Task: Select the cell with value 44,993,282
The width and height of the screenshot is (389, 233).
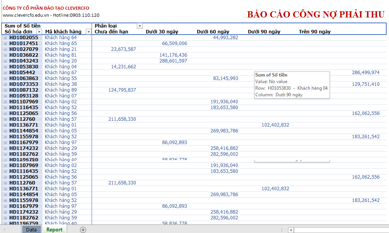Action: tap(225, 38)
